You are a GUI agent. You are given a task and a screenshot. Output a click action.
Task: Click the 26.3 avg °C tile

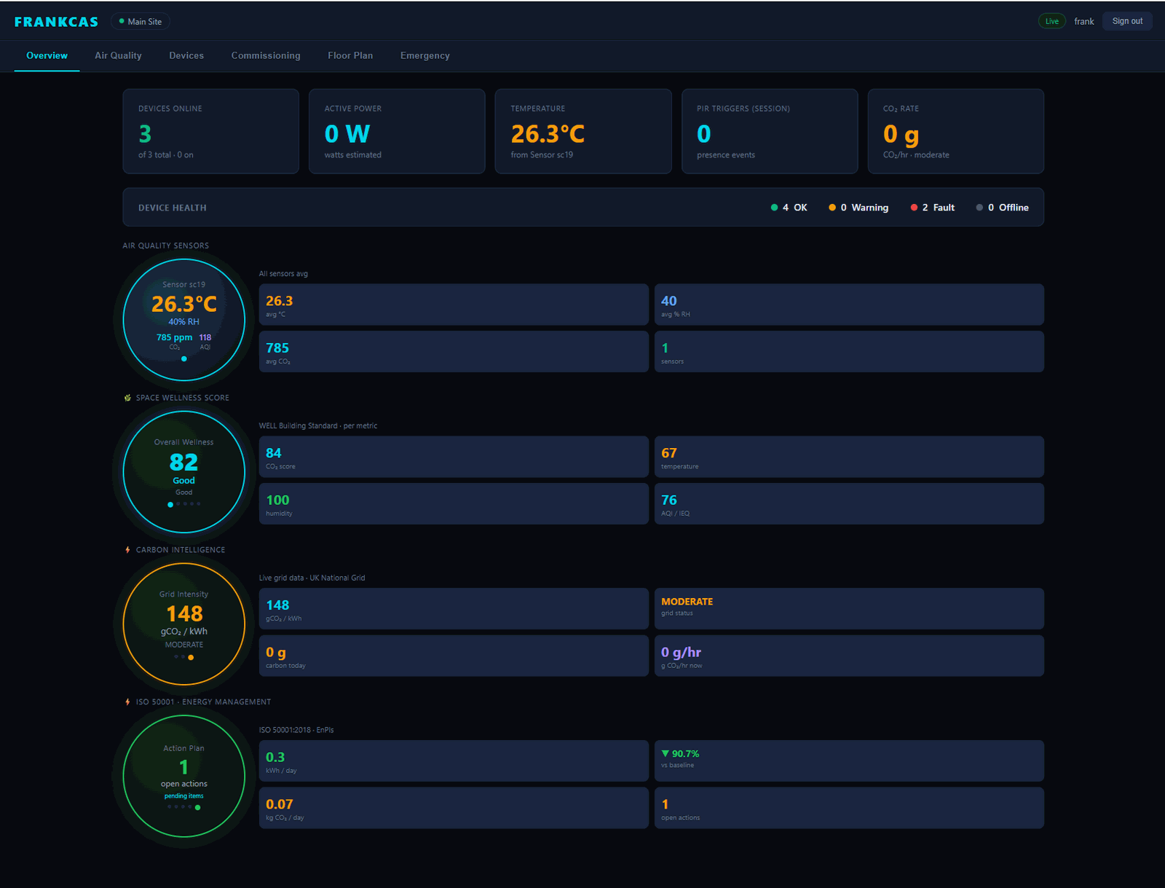click(454, 304)
